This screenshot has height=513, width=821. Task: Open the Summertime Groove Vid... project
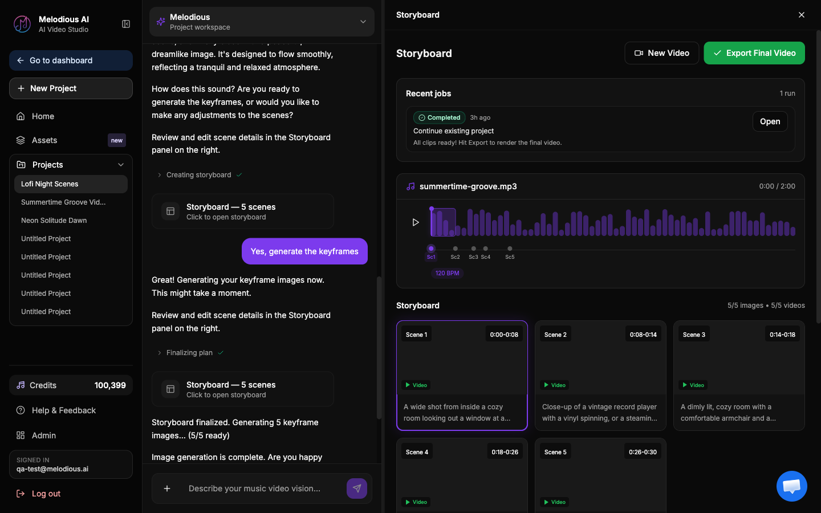(x=71, y=202)
